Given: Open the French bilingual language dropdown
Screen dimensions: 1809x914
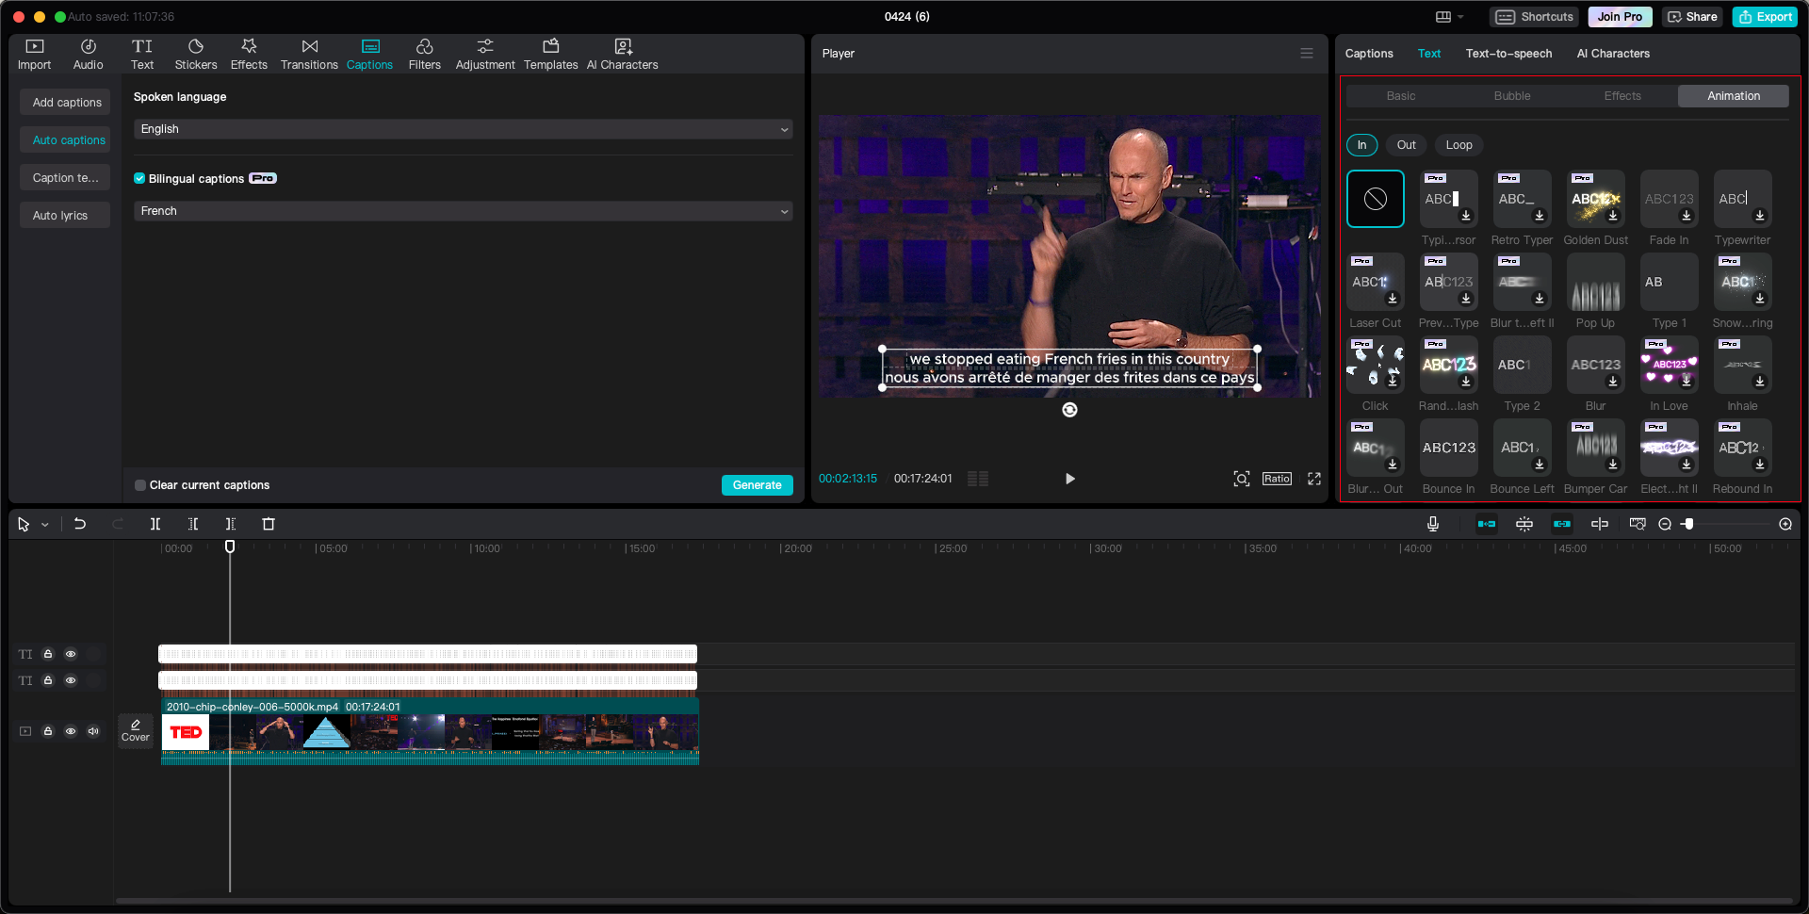Looking at the screenshot, I should click(x=463, y=211).
